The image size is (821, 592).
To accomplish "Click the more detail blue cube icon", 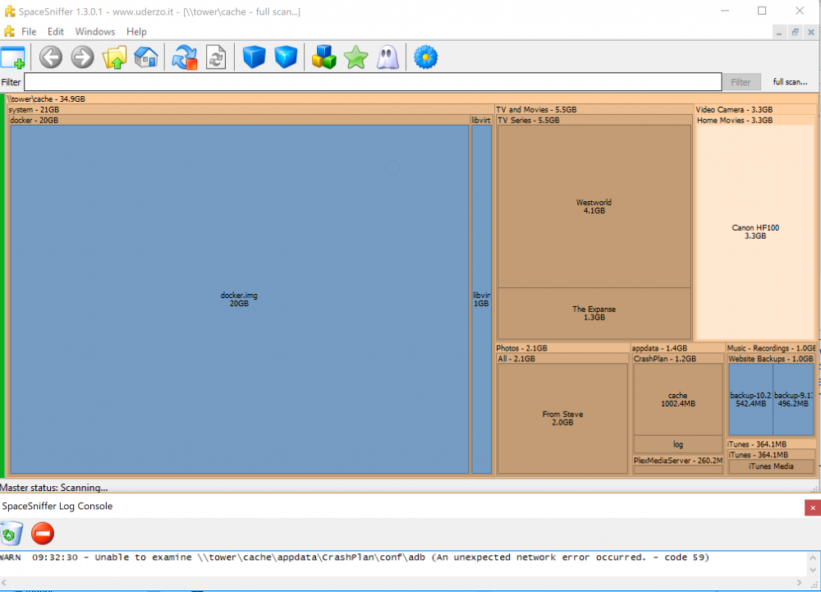I will click(x=286, y=57).
